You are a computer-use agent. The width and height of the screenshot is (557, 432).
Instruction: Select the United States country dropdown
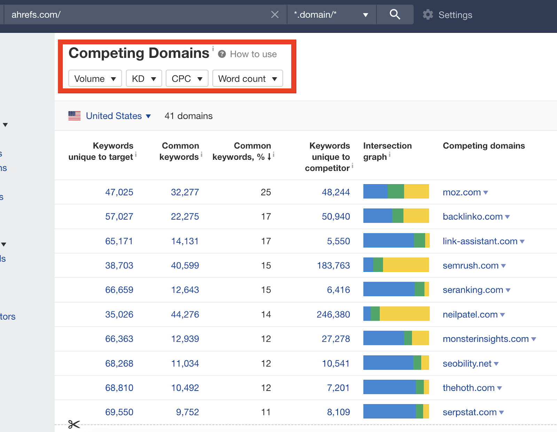click(118, 116)
